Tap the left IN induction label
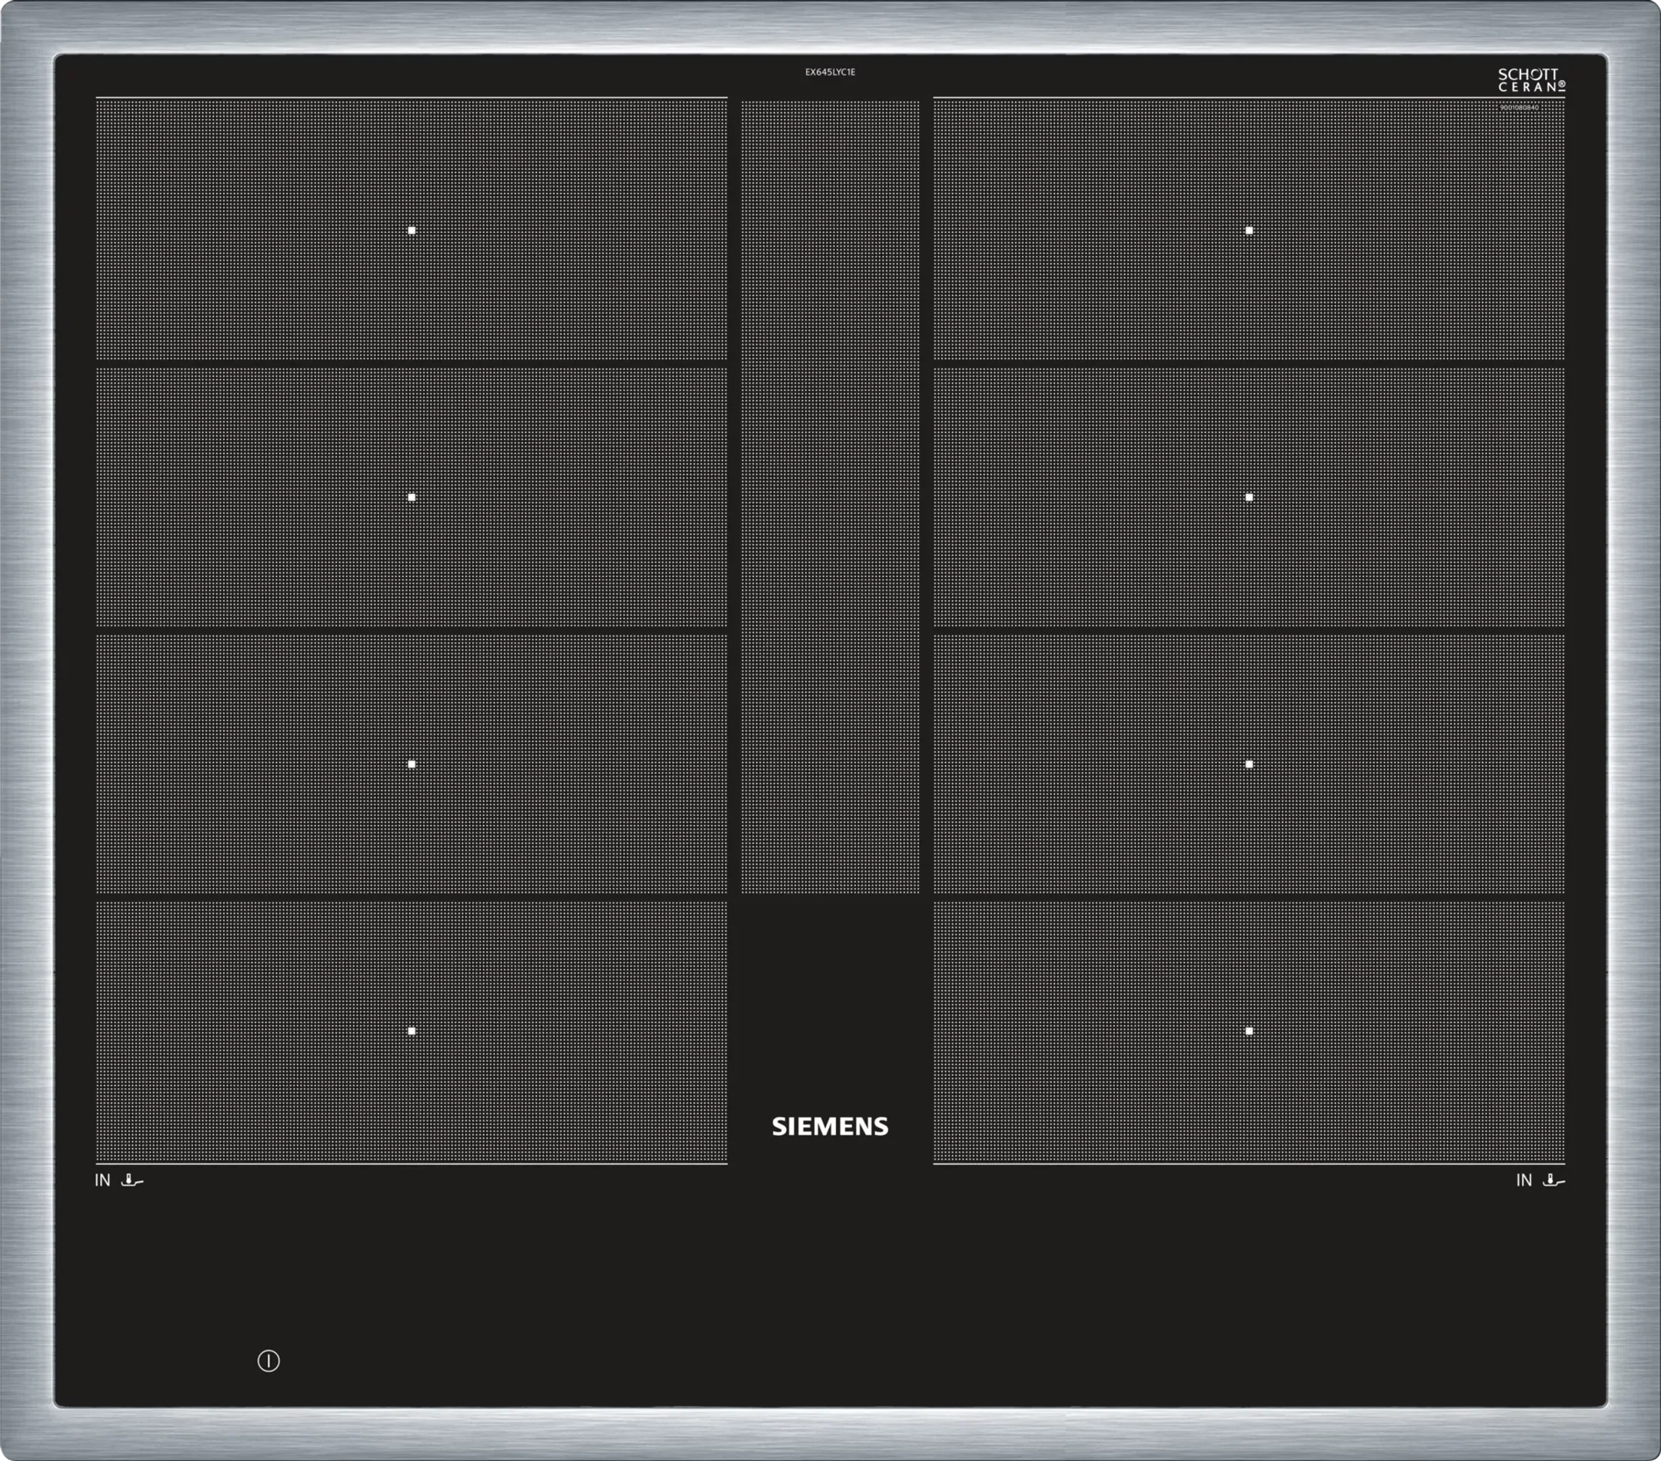 (x=101, y=1180)
